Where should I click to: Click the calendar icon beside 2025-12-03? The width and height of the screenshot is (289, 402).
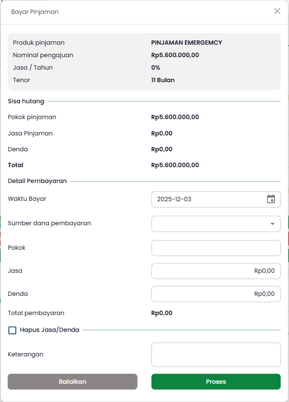pos(272,199)
